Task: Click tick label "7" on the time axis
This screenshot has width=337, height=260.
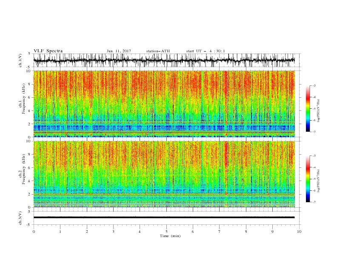Action: click(x=220, y=232)
